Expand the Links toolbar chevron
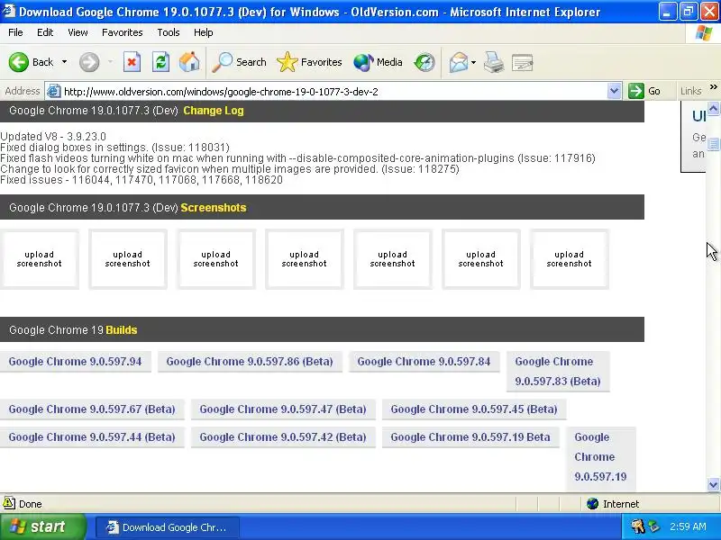This screenshot has width=721, height=540. pos(713,86)
